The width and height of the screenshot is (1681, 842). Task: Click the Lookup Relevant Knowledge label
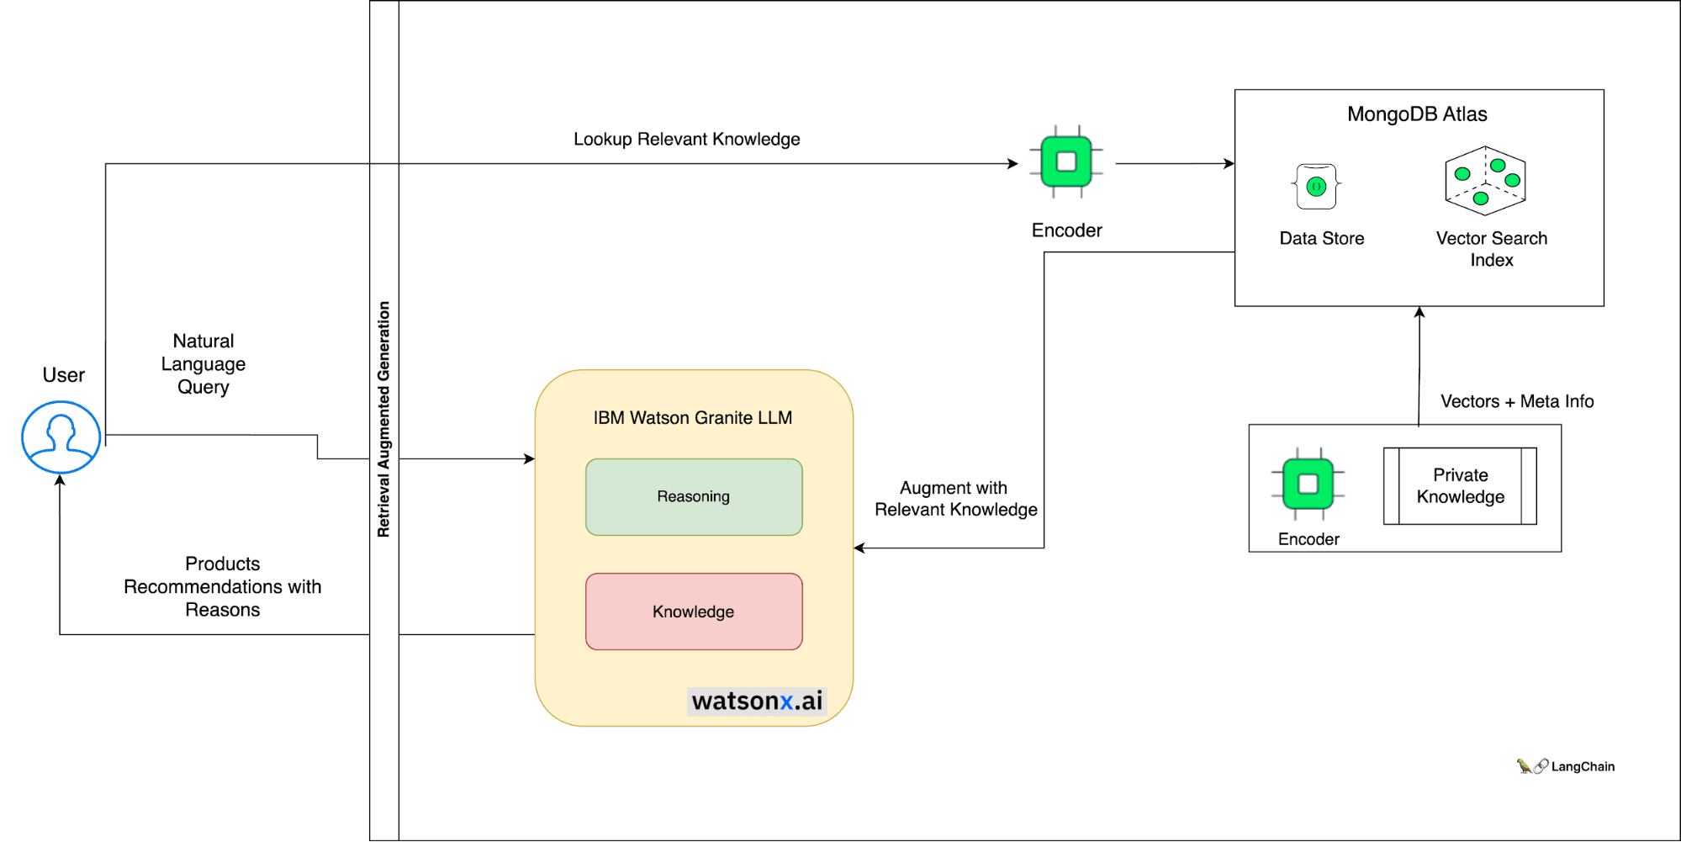coord(686,140)
